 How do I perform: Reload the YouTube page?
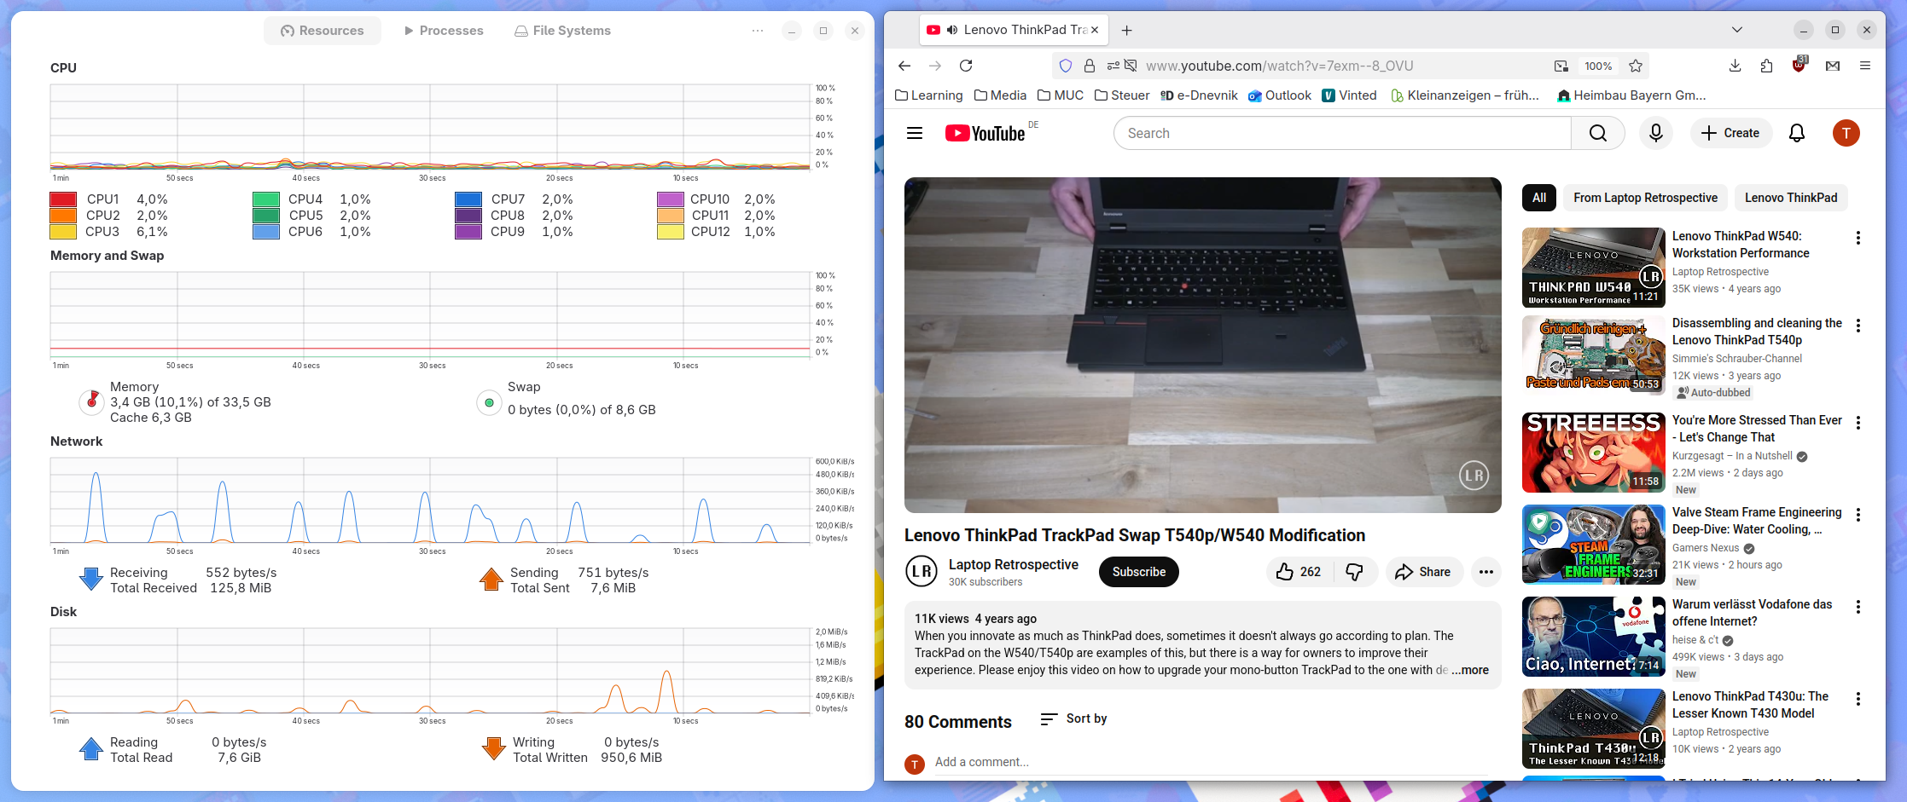(966, 66)
